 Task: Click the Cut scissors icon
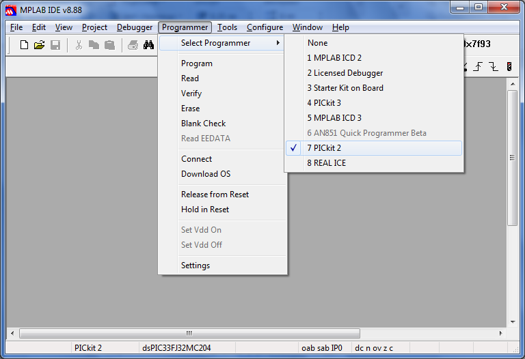[x=79, y=45]
